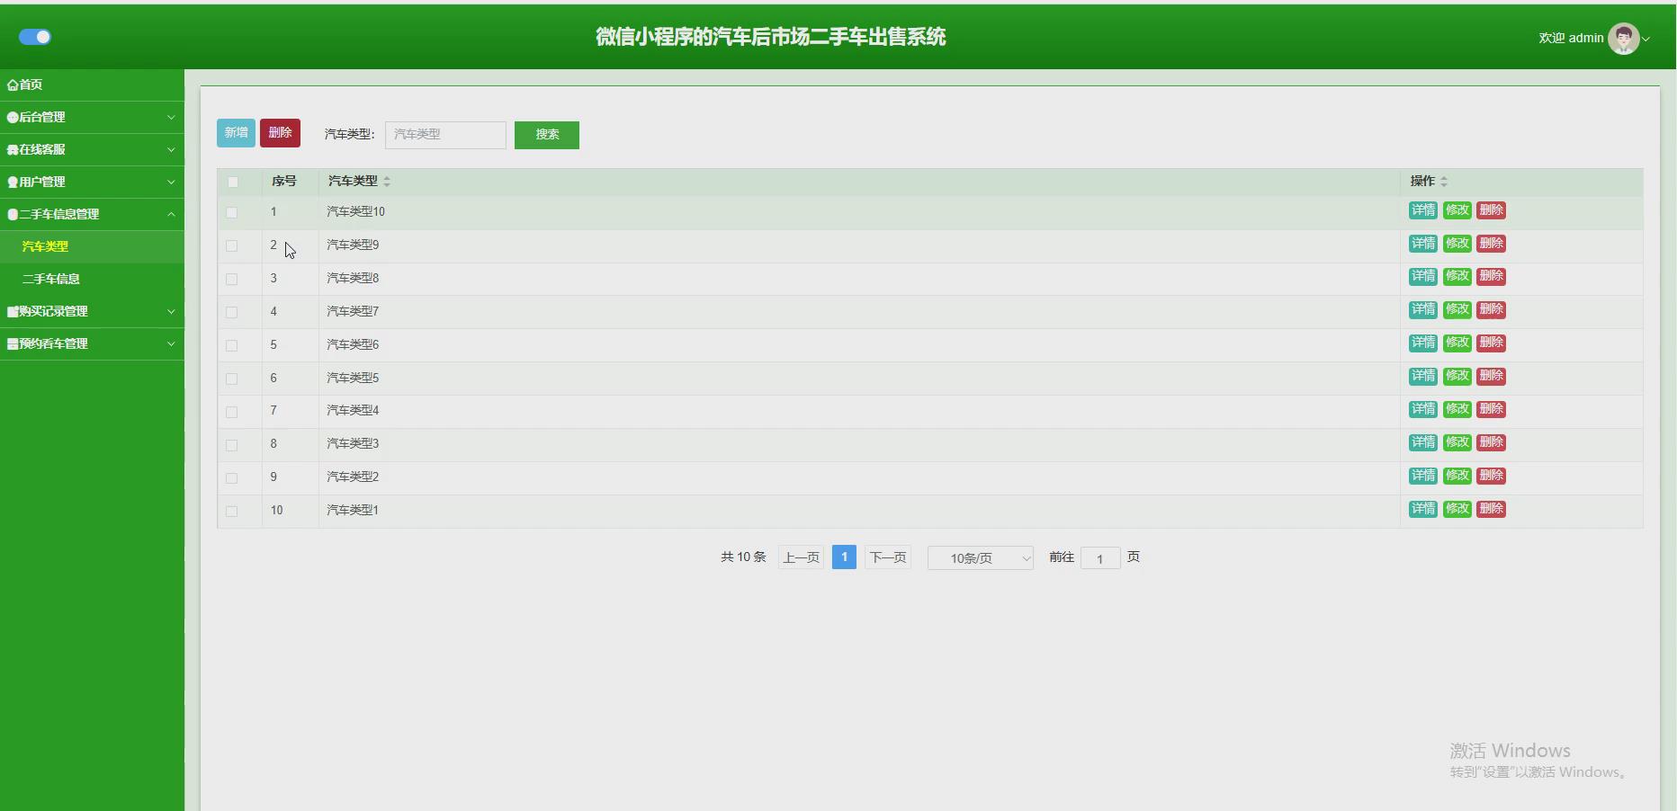Sort the table by 汽车类型 column arrows
This screenshot has height=811, width=1677.
(x=388, y=181)
